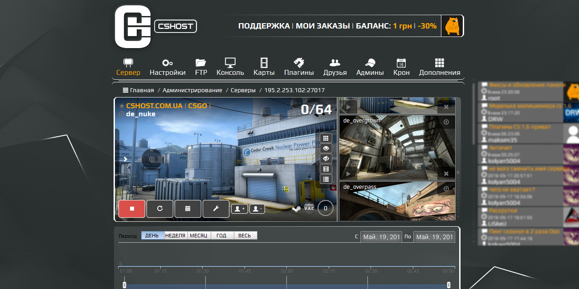Open the FTP file manager section

(x=201, y=67)
